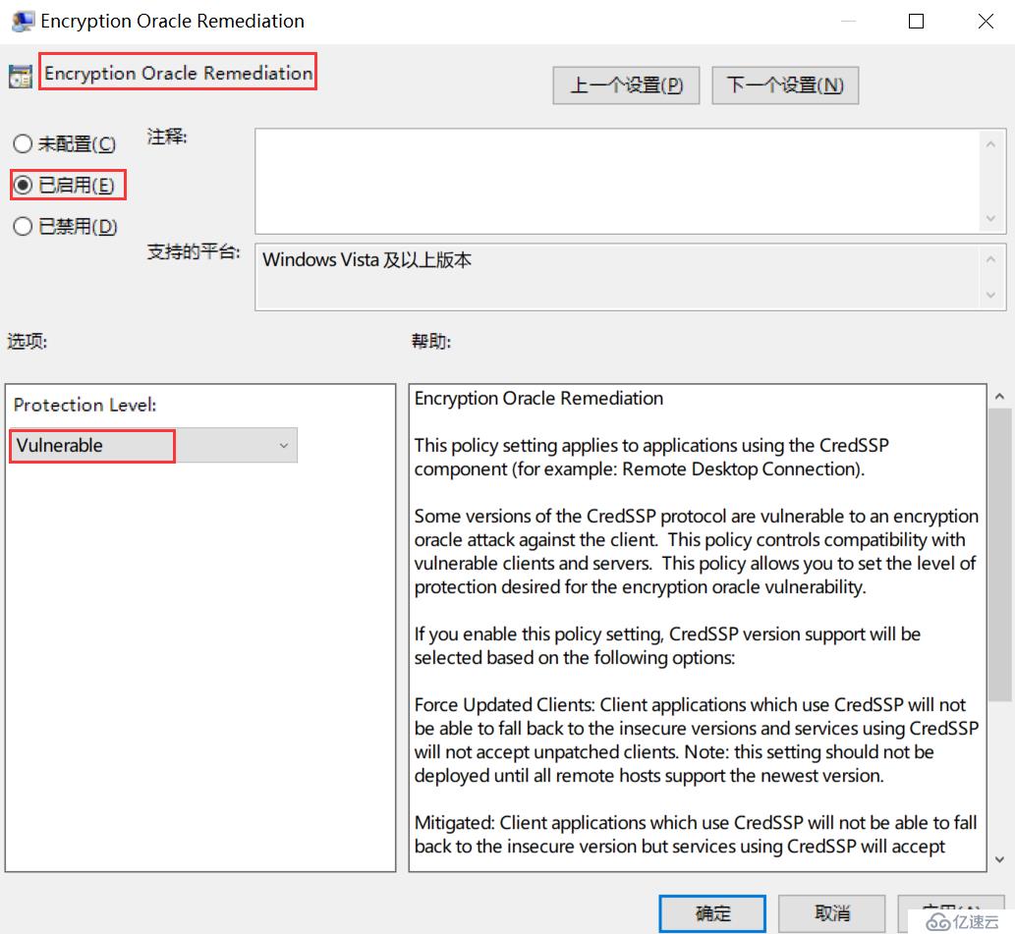Click comment box scroll down arrow
The image size is (1015, 934).
(x=990, y=219)
